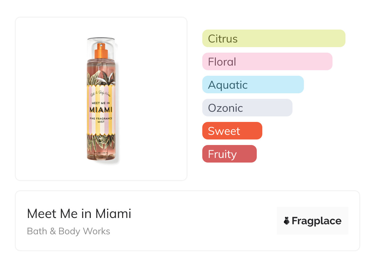Click the volume text at the bottle's base
This screenshot has height=266, width=375.
click(101, 153)
